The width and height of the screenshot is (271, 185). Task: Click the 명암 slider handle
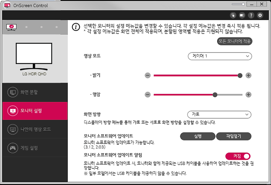click(x=215, y=95)
